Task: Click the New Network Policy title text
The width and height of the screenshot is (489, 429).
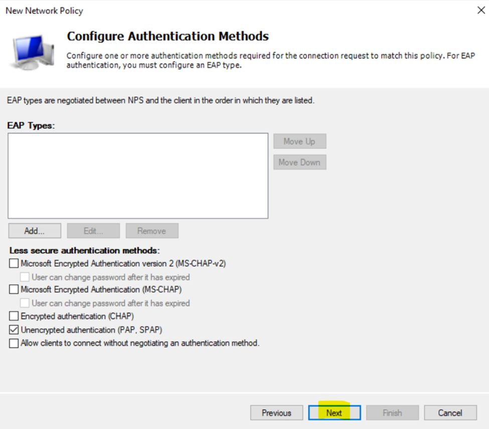Action: pyautogui.click(x=44, y=11)
